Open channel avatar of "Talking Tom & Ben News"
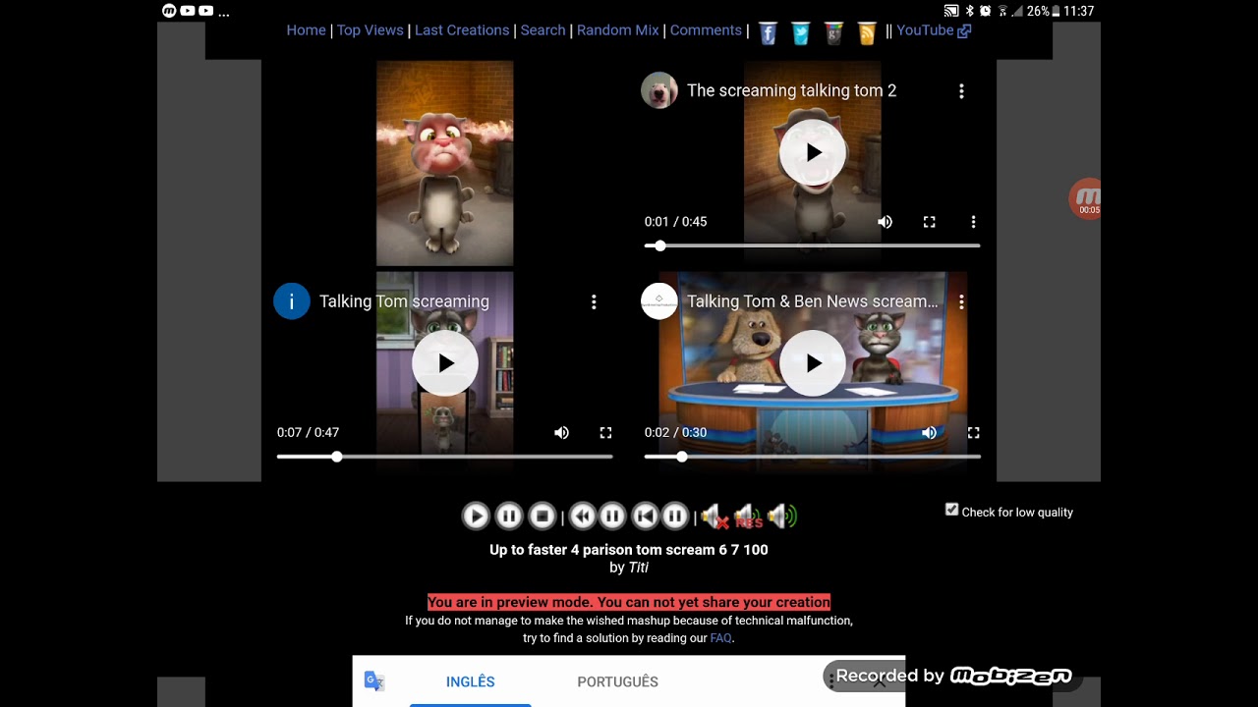The width and height of the screenshot is (1258, 707). coord(658,301)
